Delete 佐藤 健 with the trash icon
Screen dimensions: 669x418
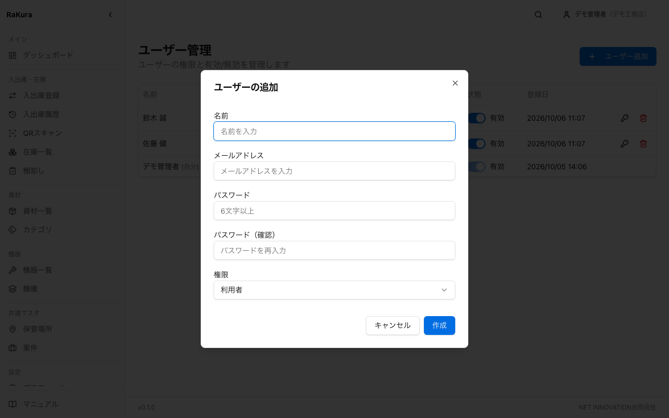coord(643,143)
